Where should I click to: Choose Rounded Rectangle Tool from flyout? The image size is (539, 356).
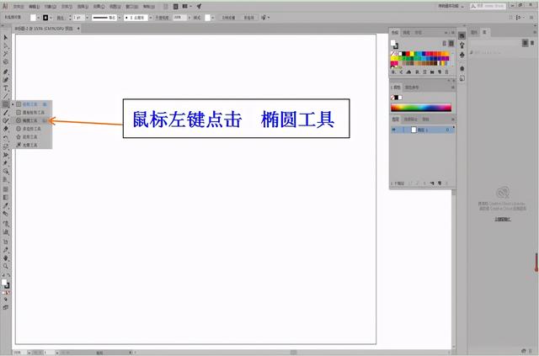click(x=32, y=113)
